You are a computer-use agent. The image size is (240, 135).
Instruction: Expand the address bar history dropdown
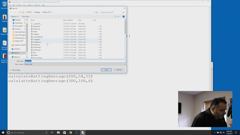tap(94, 12)
